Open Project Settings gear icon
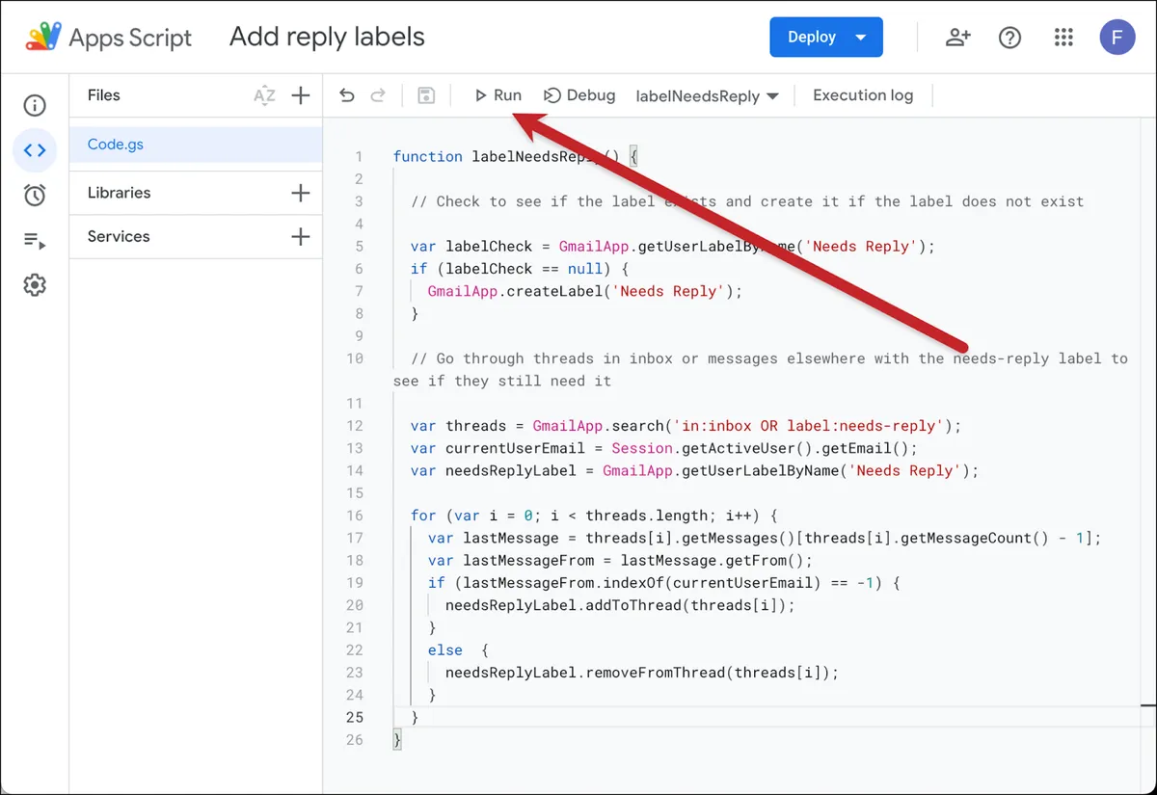The image size is (1157, 795). [x=35, y=285]
